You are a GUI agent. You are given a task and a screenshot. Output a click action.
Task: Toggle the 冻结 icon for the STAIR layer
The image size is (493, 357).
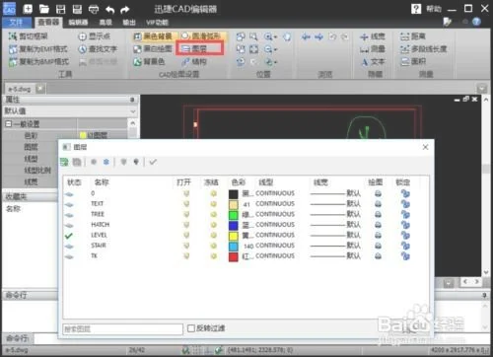pyautogui.click(x=214, y=246)
